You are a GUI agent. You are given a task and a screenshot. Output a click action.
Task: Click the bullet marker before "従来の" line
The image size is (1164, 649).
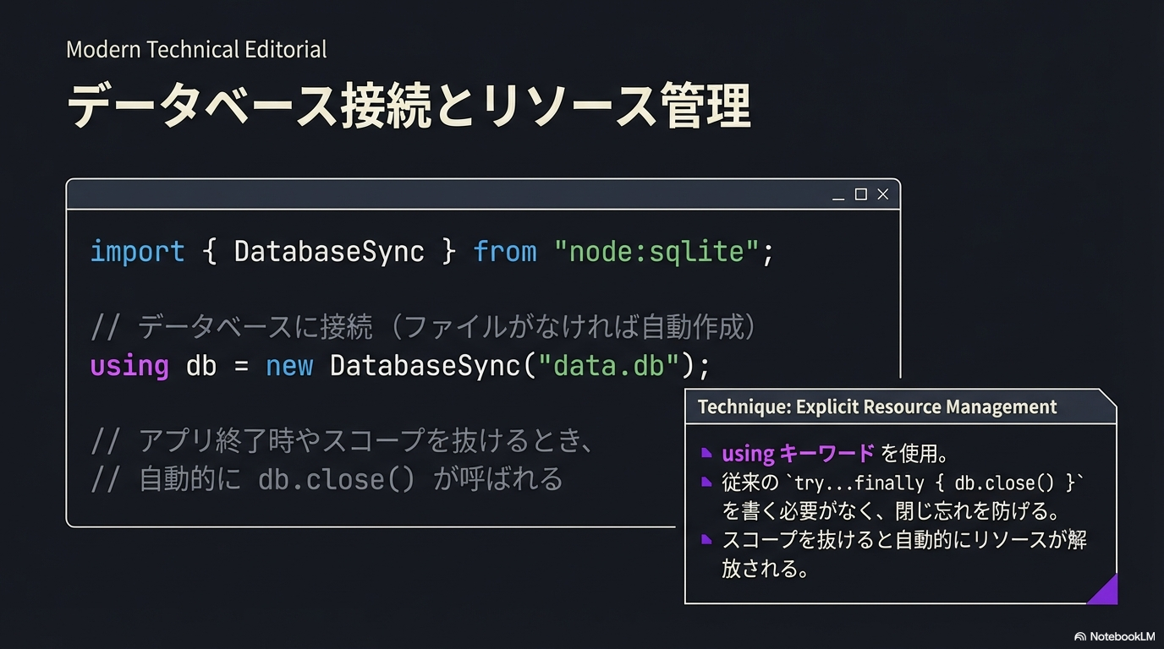click(x=707, y=483)
